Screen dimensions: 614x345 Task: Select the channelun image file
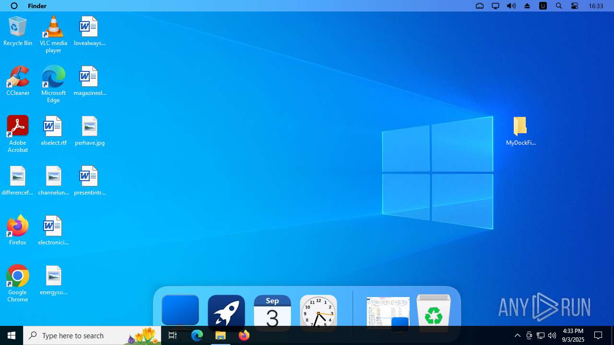point(53,181)
